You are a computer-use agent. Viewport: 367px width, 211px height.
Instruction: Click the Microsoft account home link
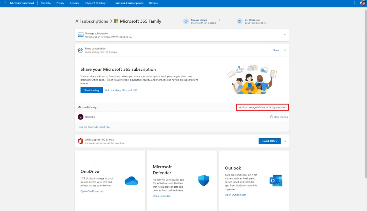(22, 3)
